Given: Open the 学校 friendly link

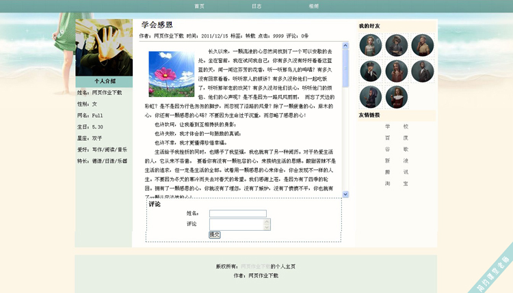Looking at the screenshot, I should coord(397,126).
